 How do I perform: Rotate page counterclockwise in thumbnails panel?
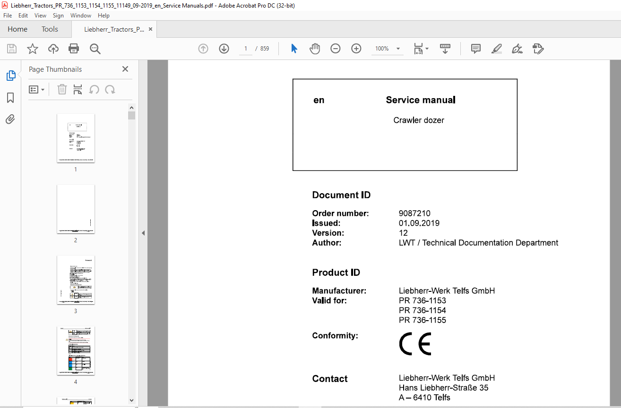click(x=94, y=89)
